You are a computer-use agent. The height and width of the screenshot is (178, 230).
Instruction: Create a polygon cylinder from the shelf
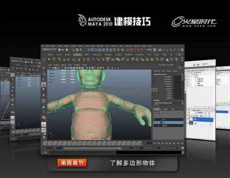click(x=59, y=59)
